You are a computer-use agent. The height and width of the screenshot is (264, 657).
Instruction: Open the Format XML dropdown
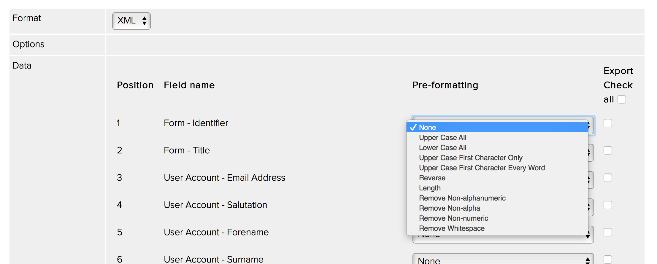[131, 21]
